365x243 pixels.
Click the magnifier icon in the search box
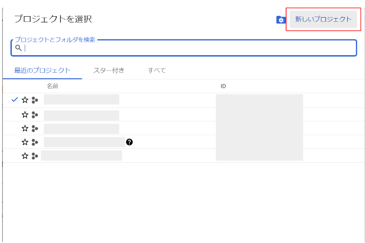[x=19, y=48]
